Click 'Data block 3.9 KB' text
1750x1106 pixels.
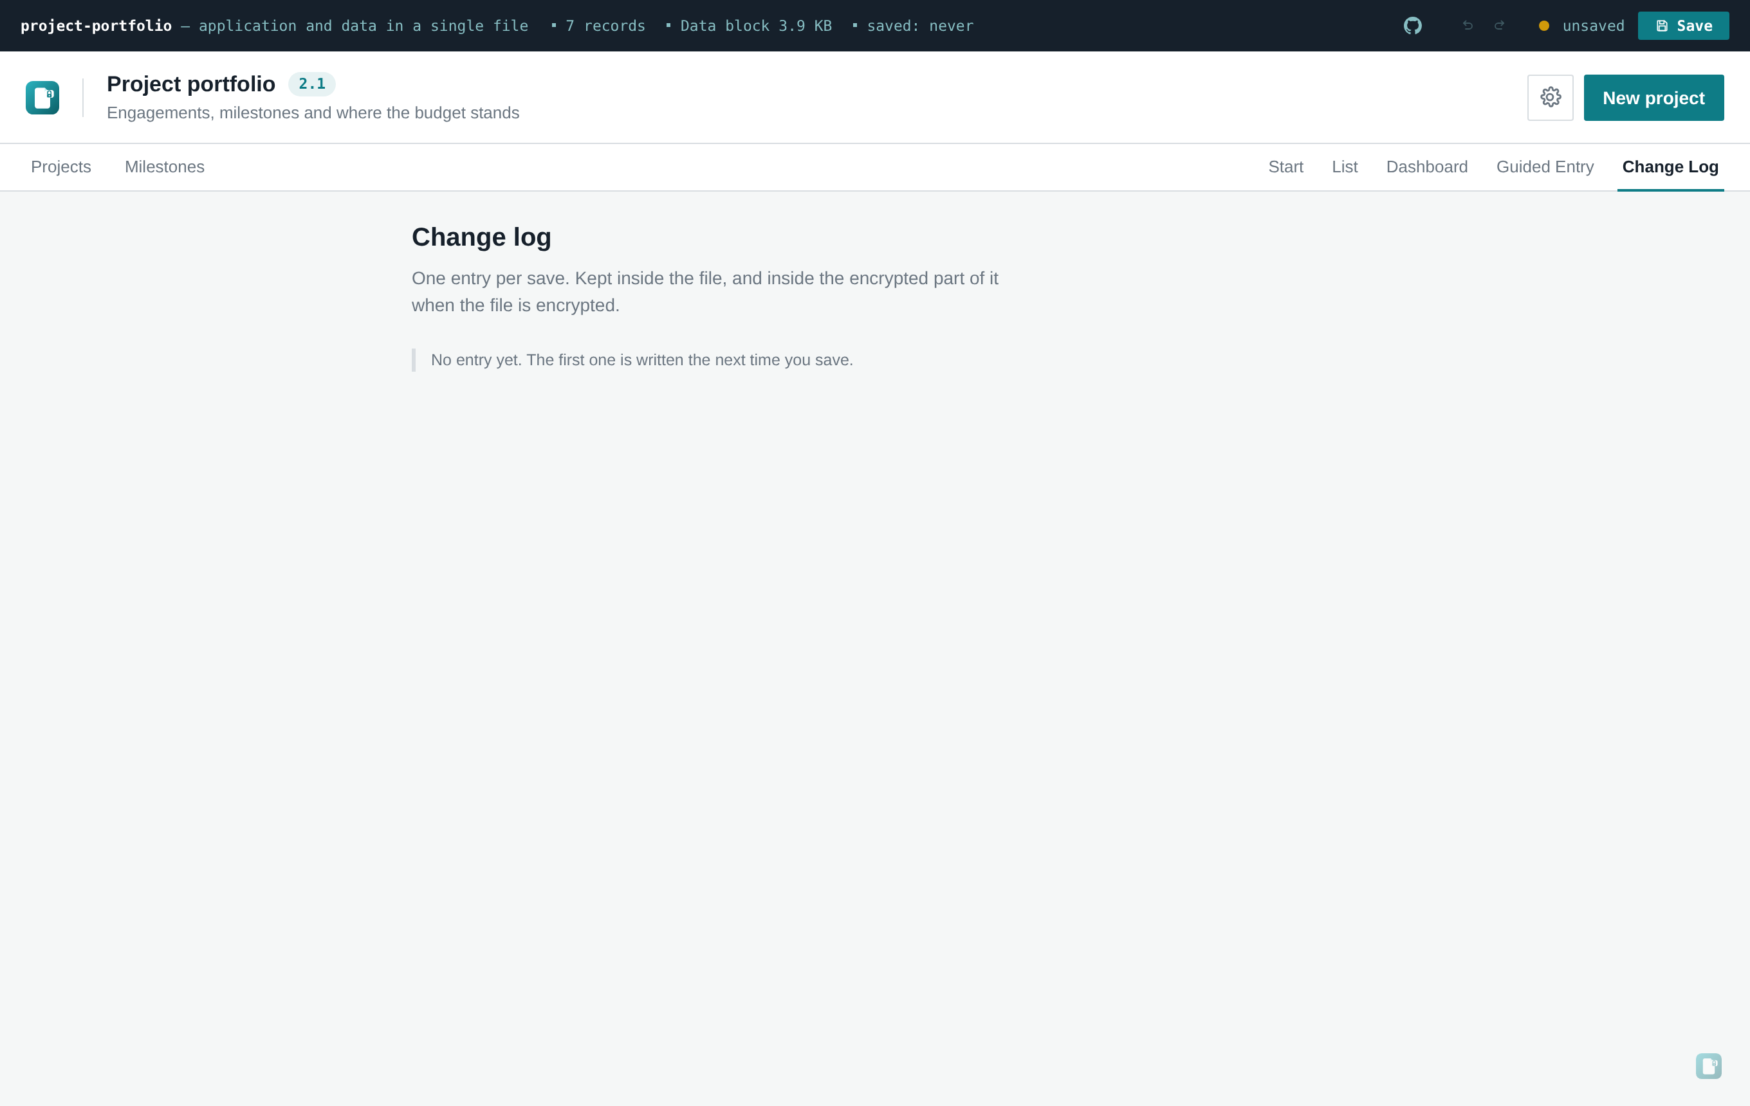click(756, 26)
